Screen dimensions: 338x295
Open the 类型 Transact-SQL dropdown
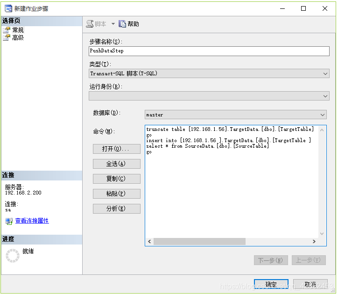[209, 73]
